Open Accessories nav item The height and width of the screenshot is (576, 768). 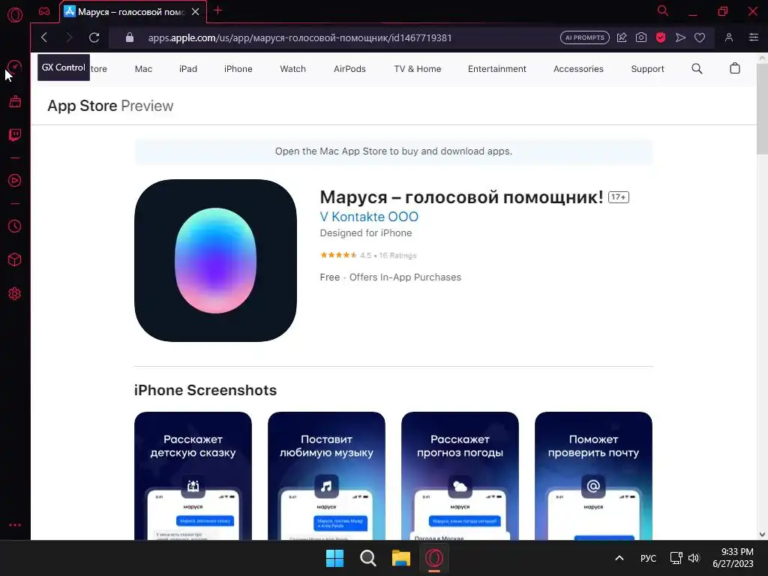578,69
